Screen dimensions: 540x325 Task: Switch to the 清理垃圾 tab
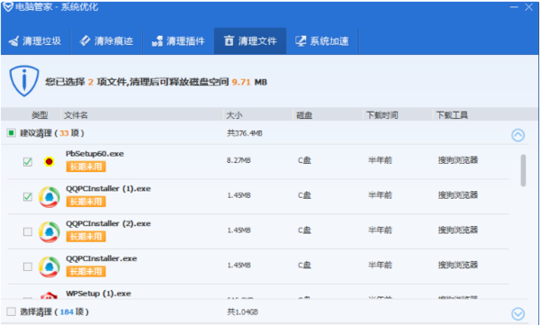point(35,41)
